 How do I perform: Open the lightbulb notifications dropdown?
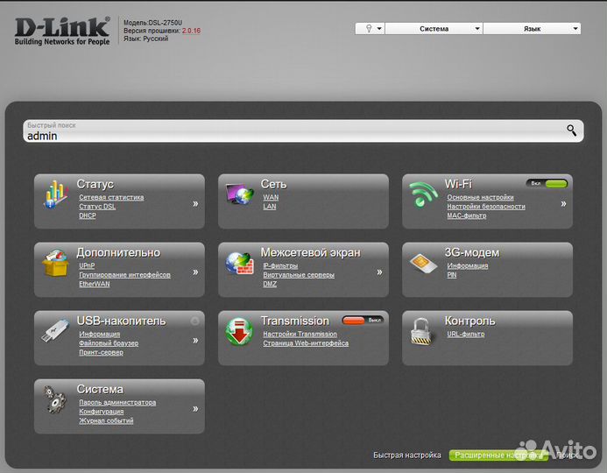point(370,29)
